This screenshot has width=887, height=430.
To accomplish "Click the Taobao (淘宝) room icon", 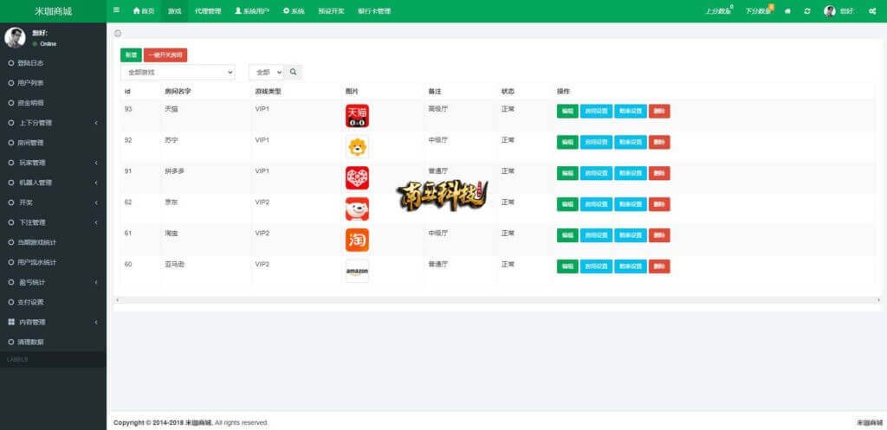I will (x=357, y=240).
